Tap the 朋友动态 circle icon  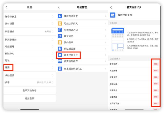pyautogui.click(x=60, y=36)
